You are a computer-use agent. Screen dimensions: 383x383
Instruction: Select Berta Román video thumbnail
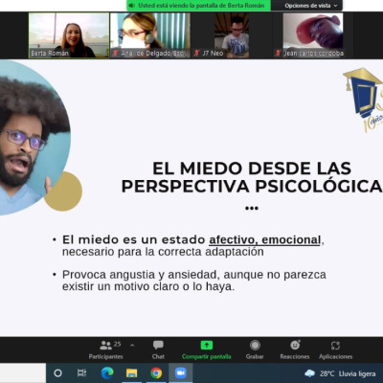pos(69,35)
